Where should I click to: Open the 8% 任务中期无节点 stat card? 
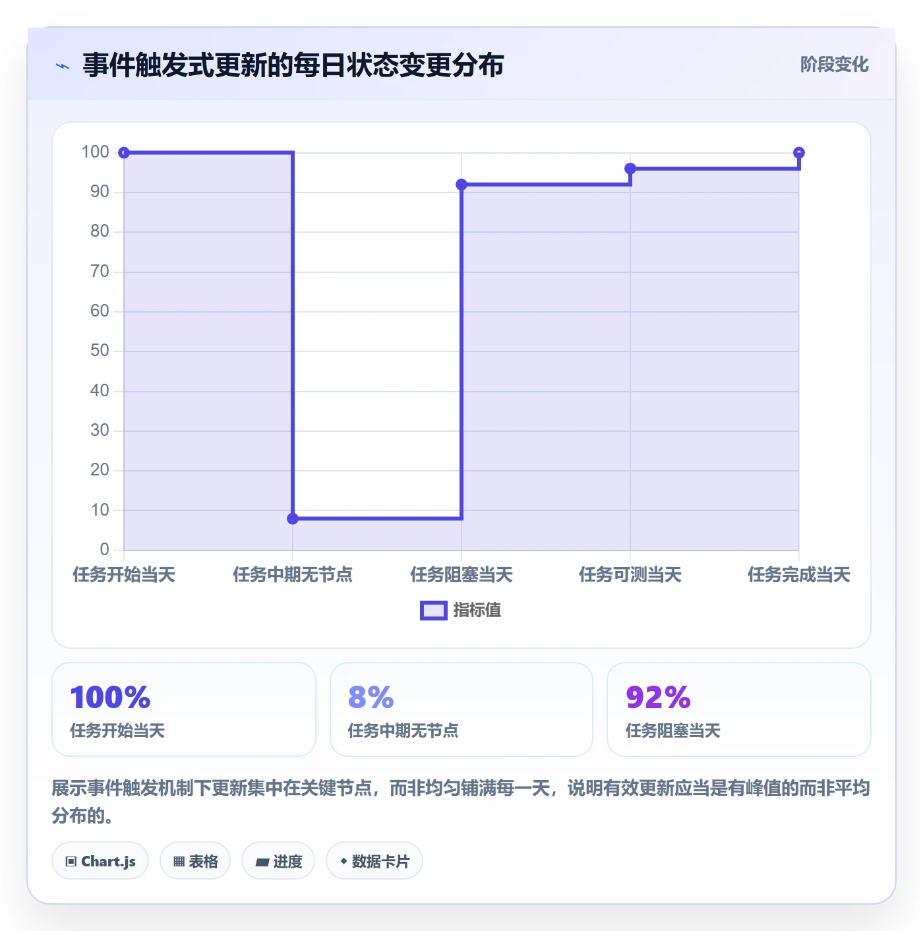(x=461, y=709)
